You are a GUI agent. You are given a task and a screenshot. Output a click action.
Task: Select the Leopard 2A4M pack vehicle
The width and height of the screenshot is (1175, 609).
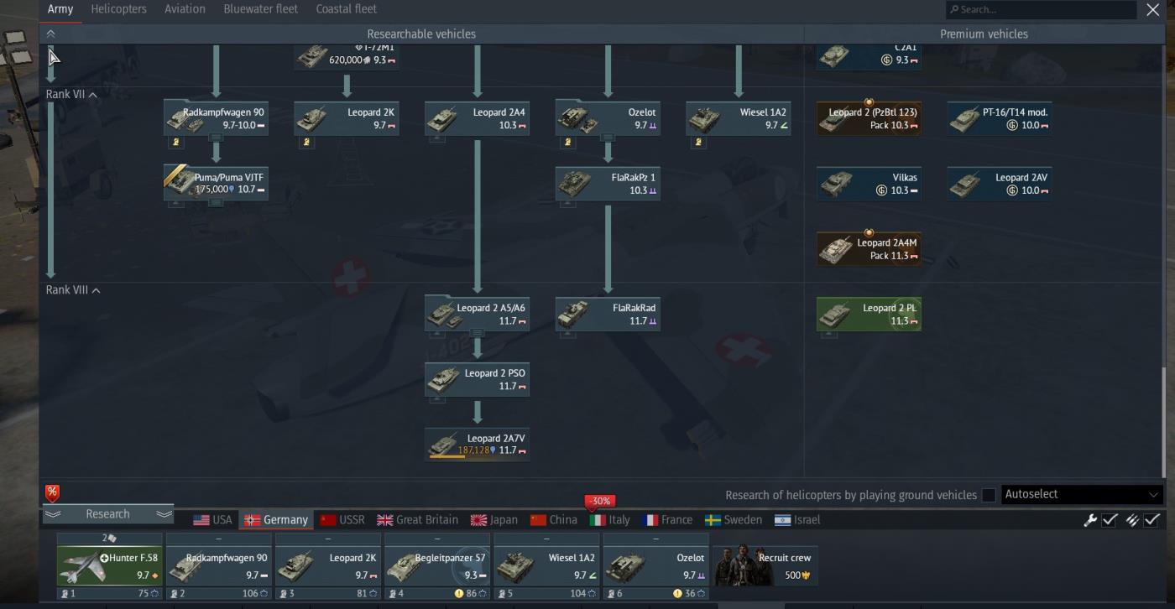point(869,249)
